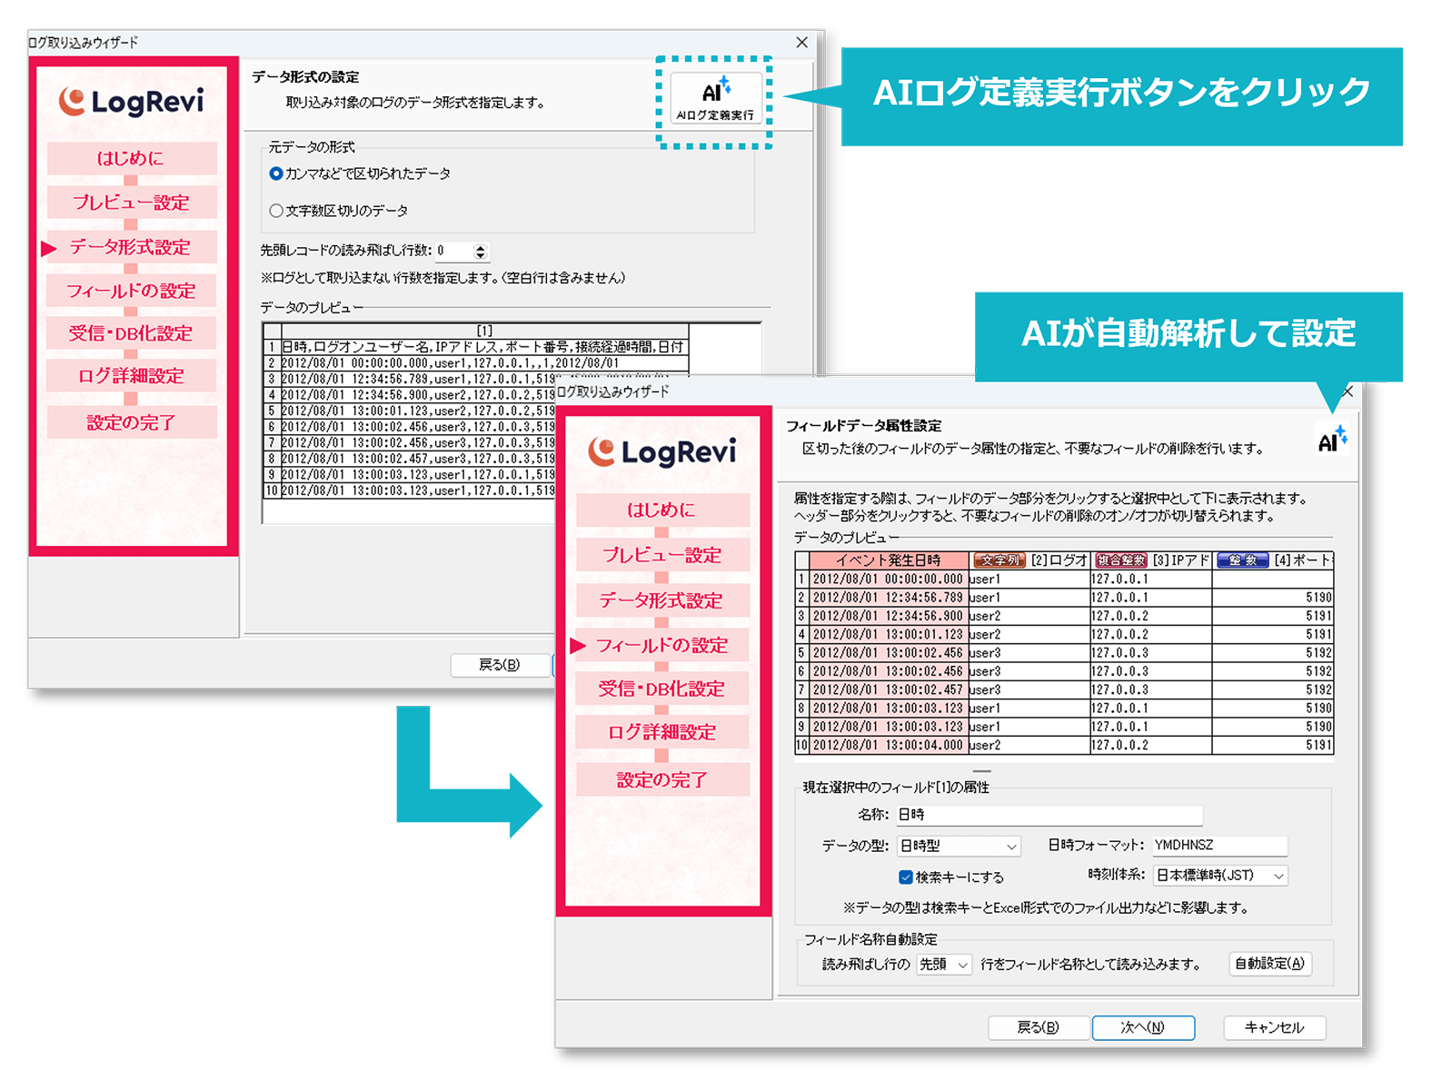
Task: Click 自動設定(A) button
Action: pyautogui.click(x=1269, y=964)
